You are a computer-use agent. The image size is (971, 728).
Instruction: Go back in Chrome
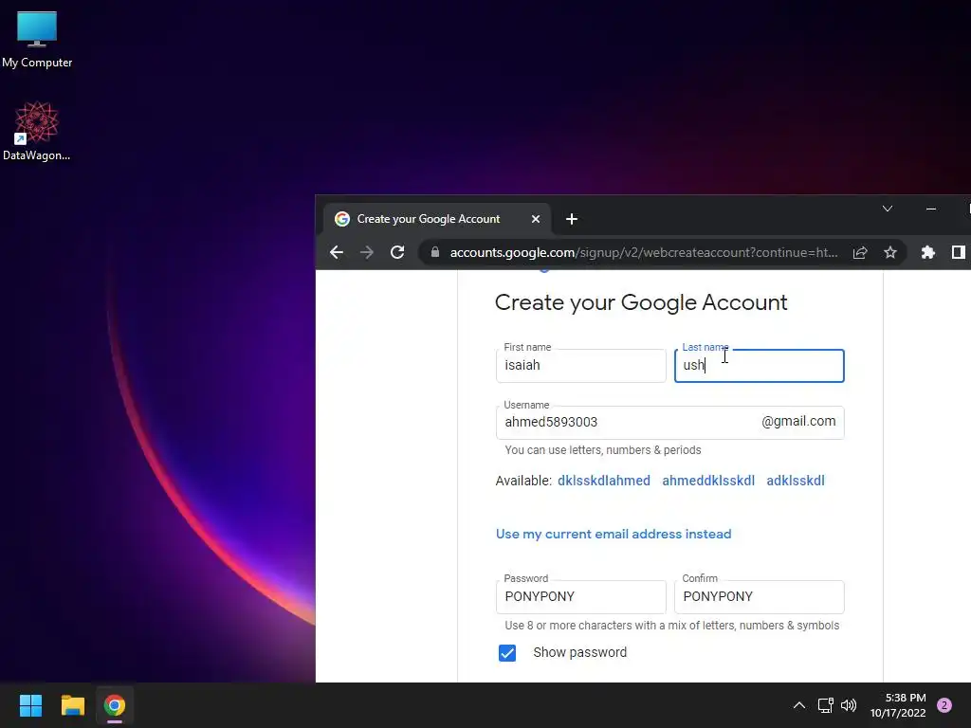tap(337, 252)
